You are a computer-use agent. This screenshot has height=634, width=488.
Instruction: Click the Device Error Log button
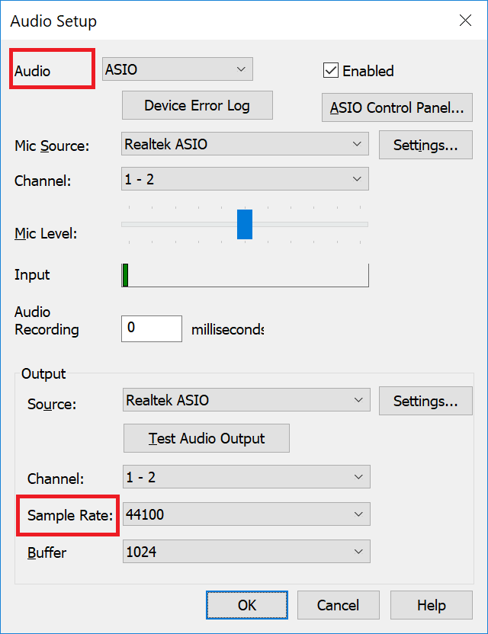tap(197, 106)
